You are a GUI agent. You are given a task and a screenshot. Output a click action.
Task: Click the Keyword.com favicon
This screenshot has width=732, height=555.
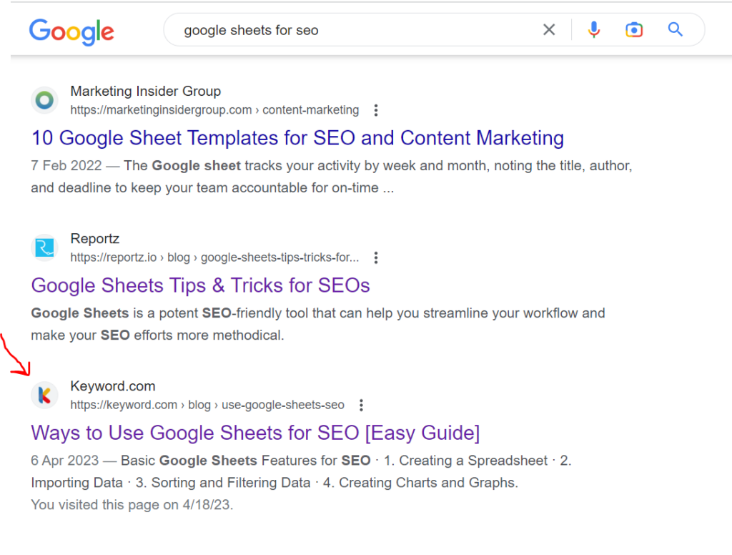click(44, 395)
